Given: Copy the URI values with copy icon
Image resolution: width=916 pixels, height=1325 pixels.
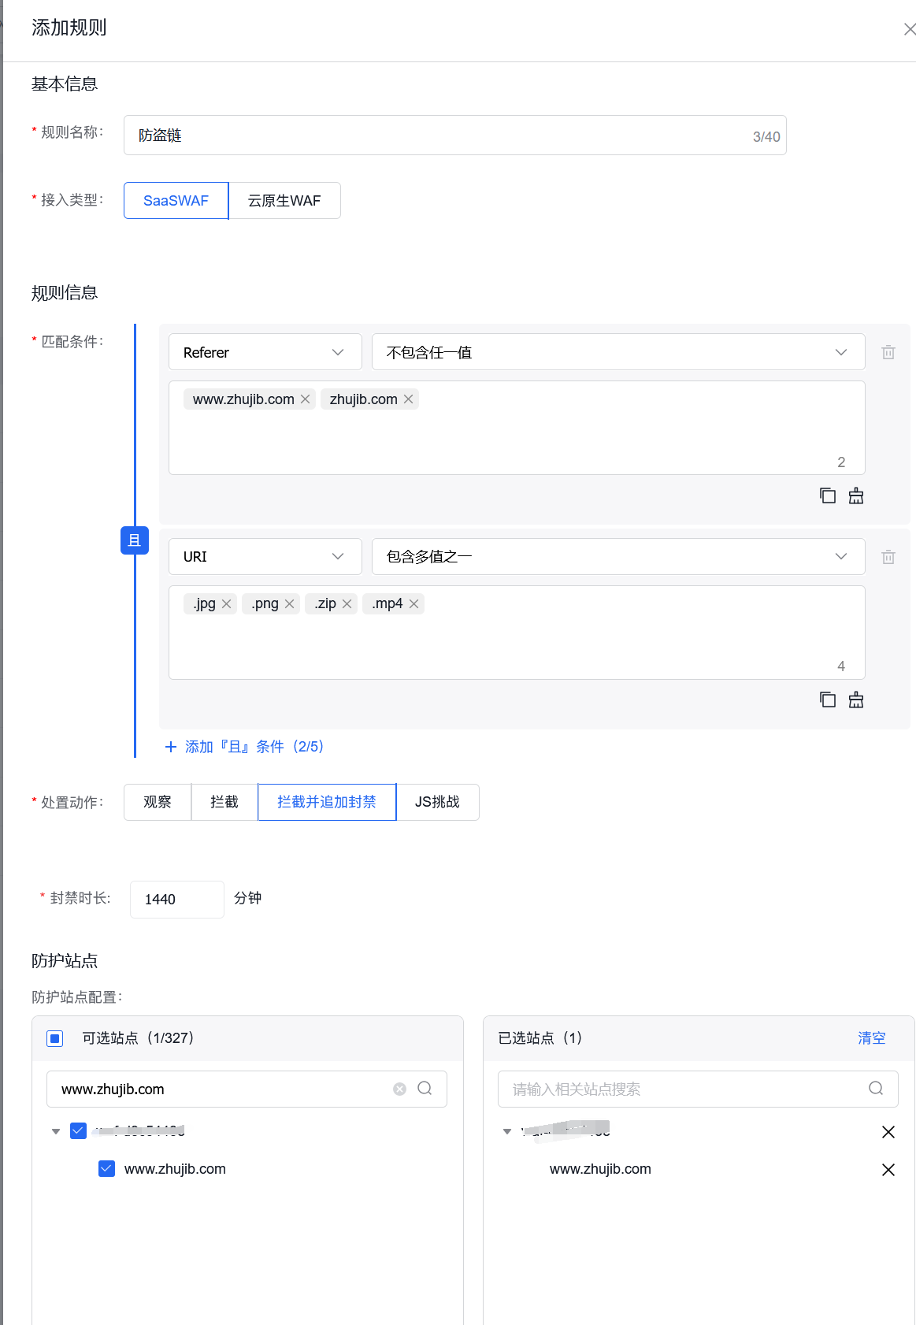Looking at the screenshot, I should coord(828,700).
